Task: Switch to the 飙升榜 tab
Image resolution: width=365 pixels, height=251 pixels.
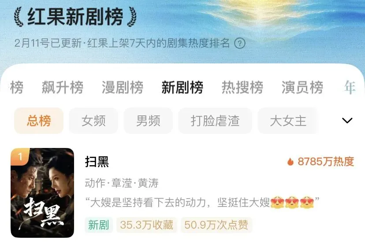Action: [63, 88]
